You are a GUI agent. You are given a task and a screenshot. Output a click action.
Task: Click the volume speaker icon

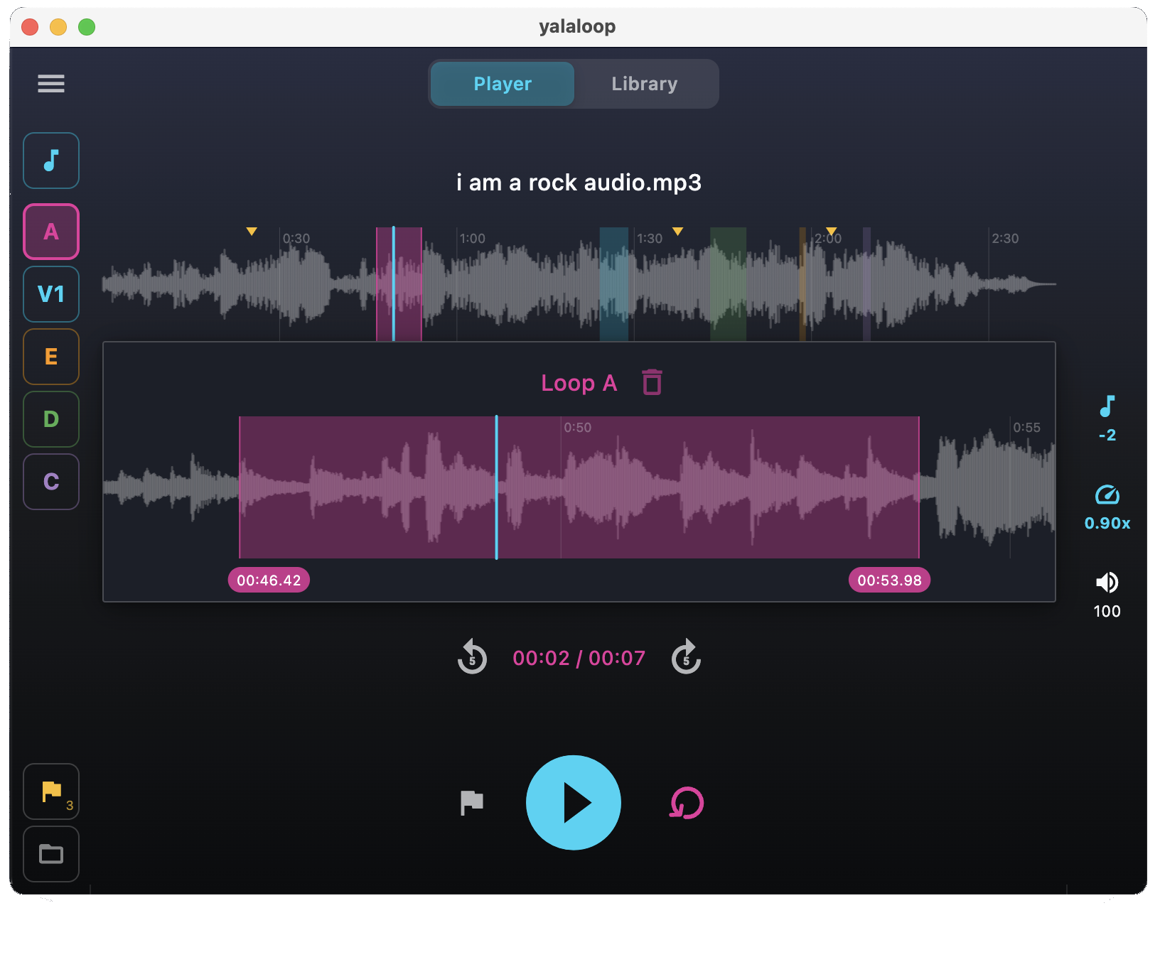1107,583
